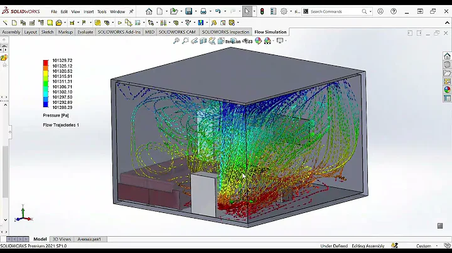Open the Design Library task pane icon
Viewport: 452px width, 253px height.
coord(447,65)
